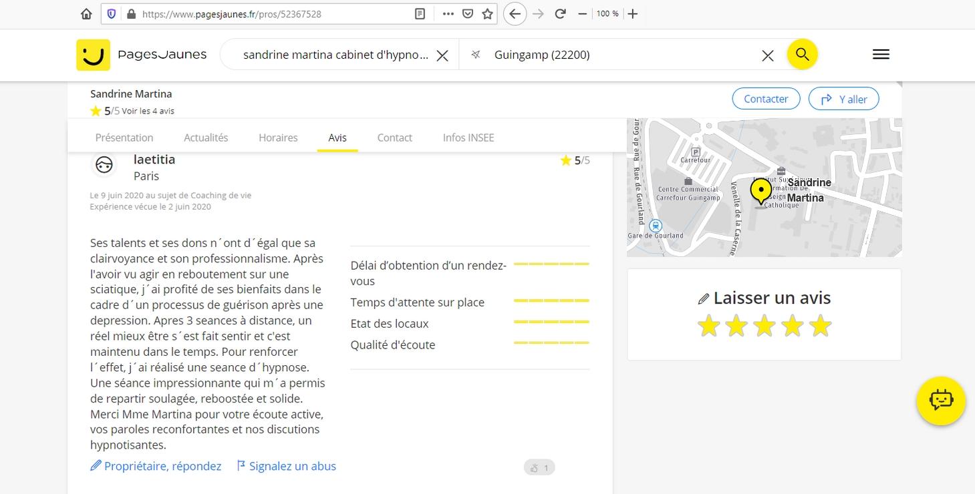Open page actions three-dots menu
This screenshot has height=494, width=975.
pos(448,14)
